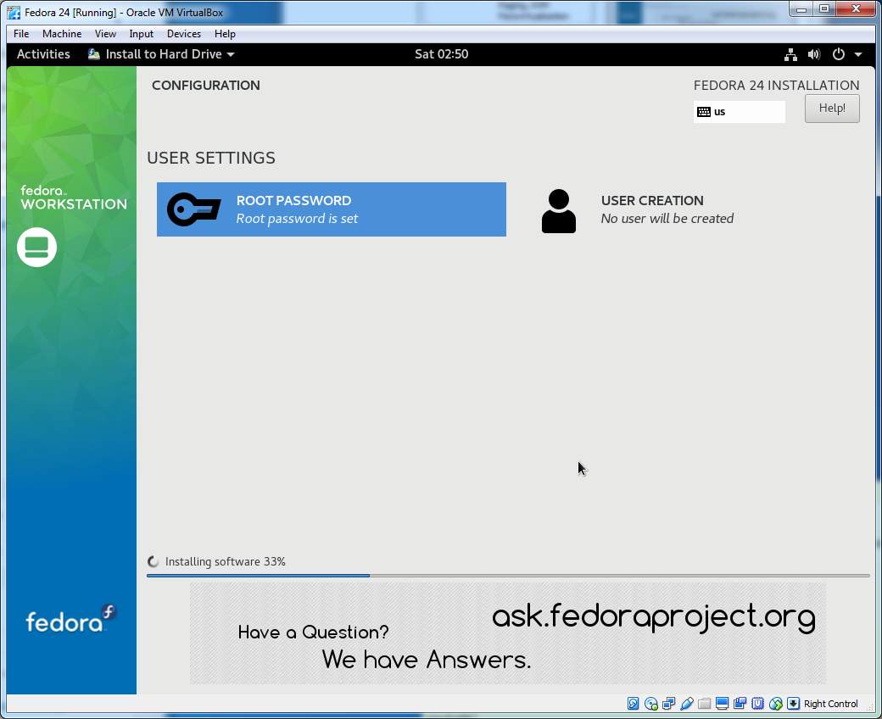This screenshot has width=882, height=719.
Task: Click the VirtualBox window title icon
Action: (x=14, y=13)
